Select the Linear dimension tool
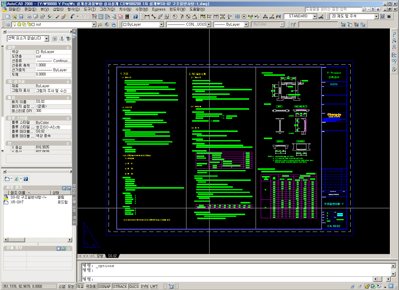The width and height of the screenshot is (399, 290). click(147, 17)
